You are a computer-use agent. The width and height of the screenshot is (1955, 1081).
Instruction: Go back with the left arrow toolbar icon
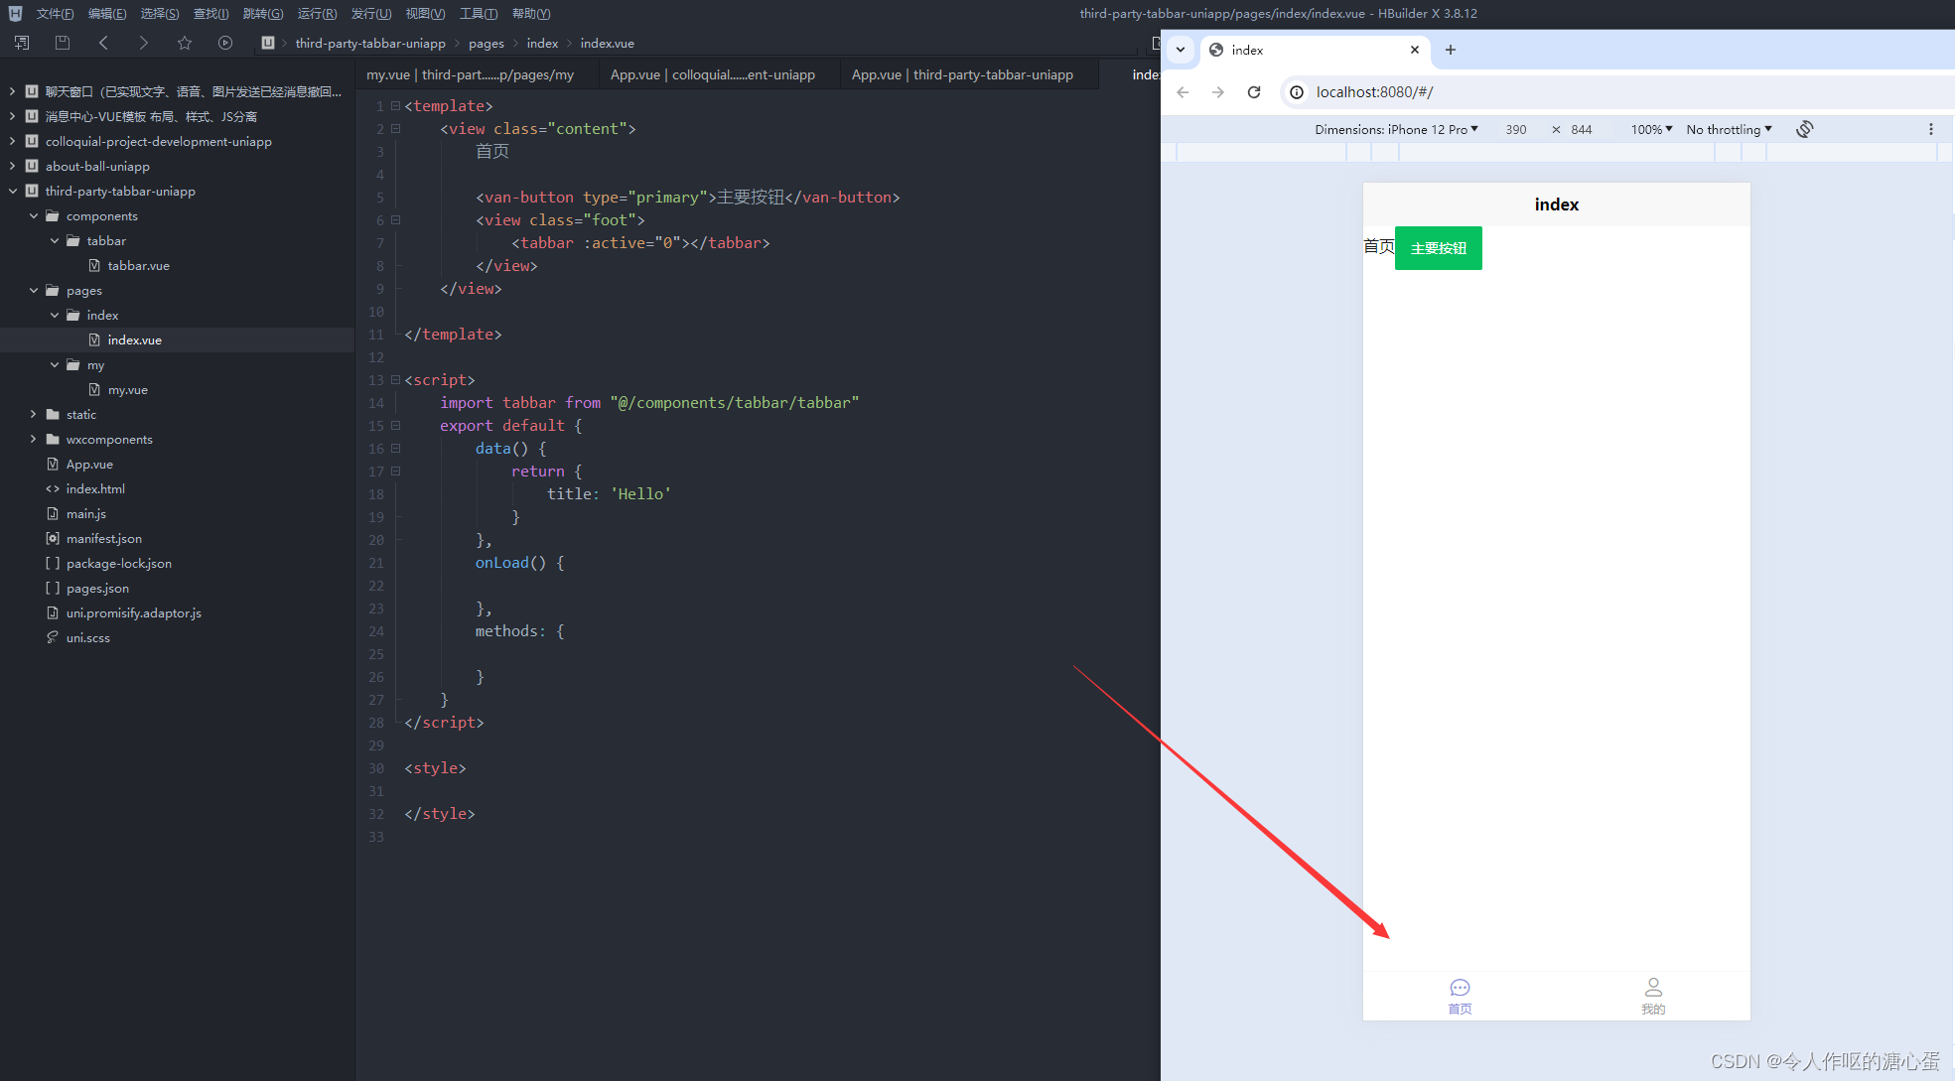tap(103, 43)
